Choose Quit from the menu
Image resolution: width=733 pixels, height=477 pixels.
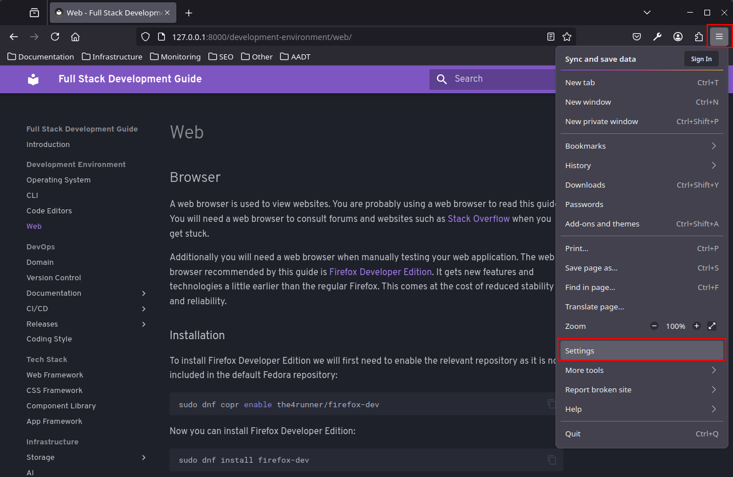click(x=641, y=434)
